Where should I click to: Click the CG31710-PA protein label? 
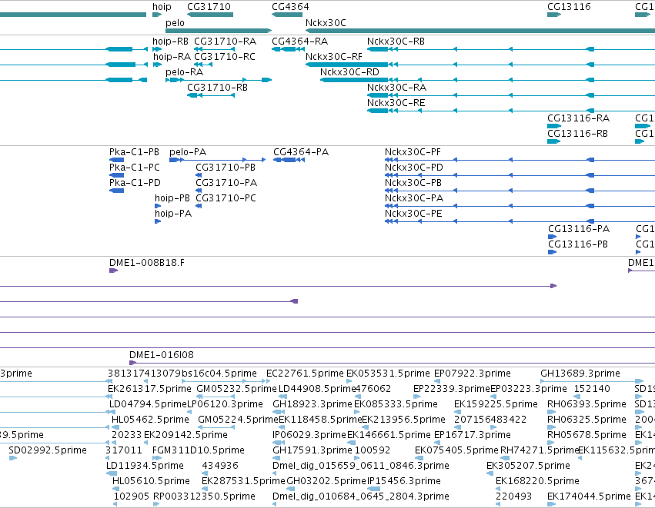tap(226, 183)
